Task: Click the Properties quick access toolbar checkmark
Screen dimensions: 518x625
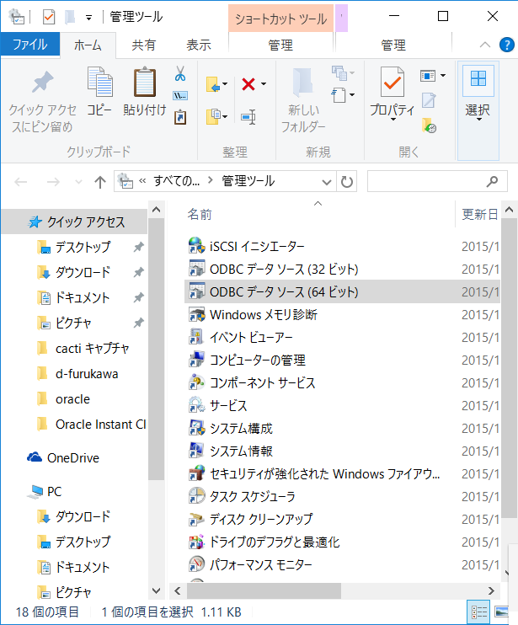Action: click(x=49, y=17)
